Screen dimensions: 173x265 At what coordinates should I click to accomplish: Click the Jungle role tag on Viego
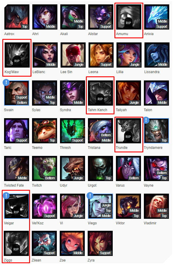pyautogui.click(x=106, y=205)
